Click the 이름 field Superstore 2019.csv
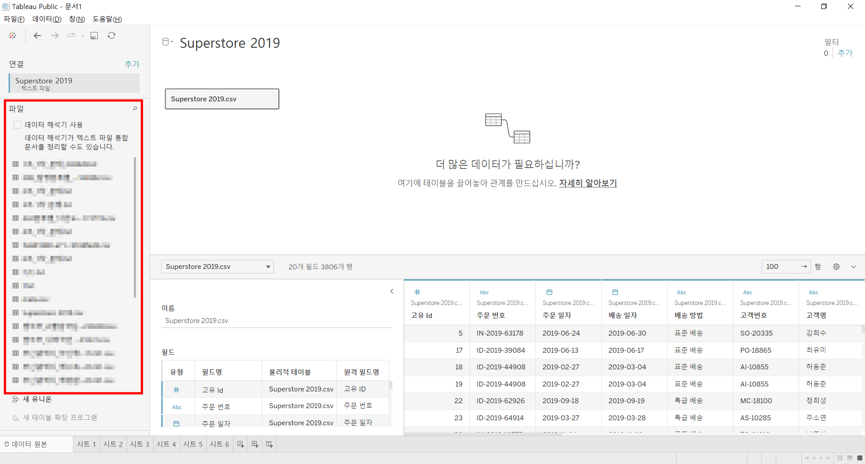The width and height of the screenshot is (865, 464). click(277, 321)
